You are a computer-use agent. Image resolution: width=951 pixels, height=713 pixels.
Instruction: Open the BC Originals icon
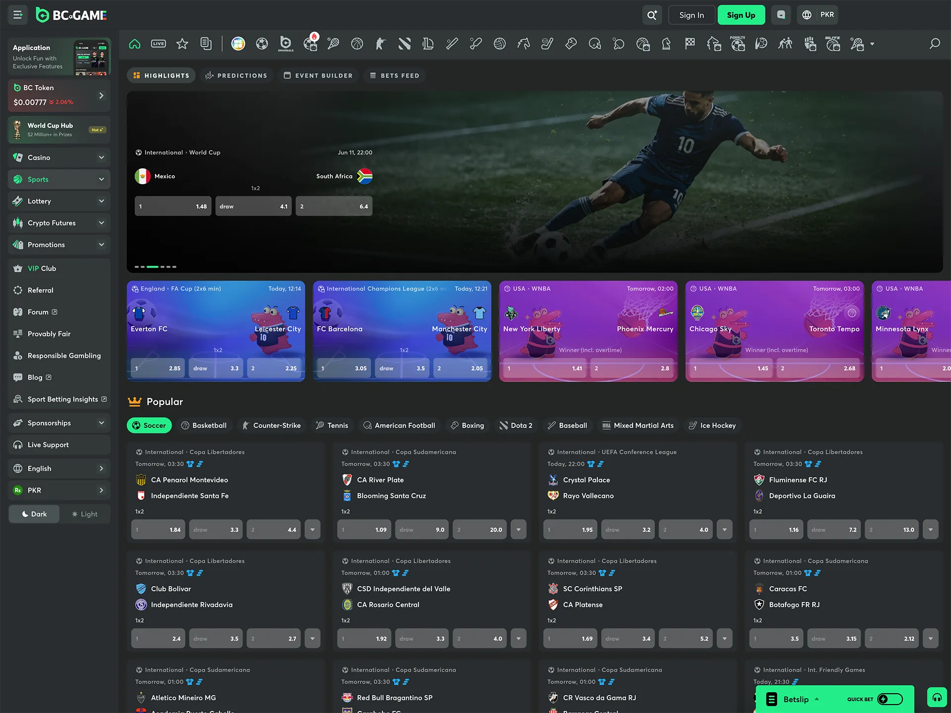coord(286,44)
